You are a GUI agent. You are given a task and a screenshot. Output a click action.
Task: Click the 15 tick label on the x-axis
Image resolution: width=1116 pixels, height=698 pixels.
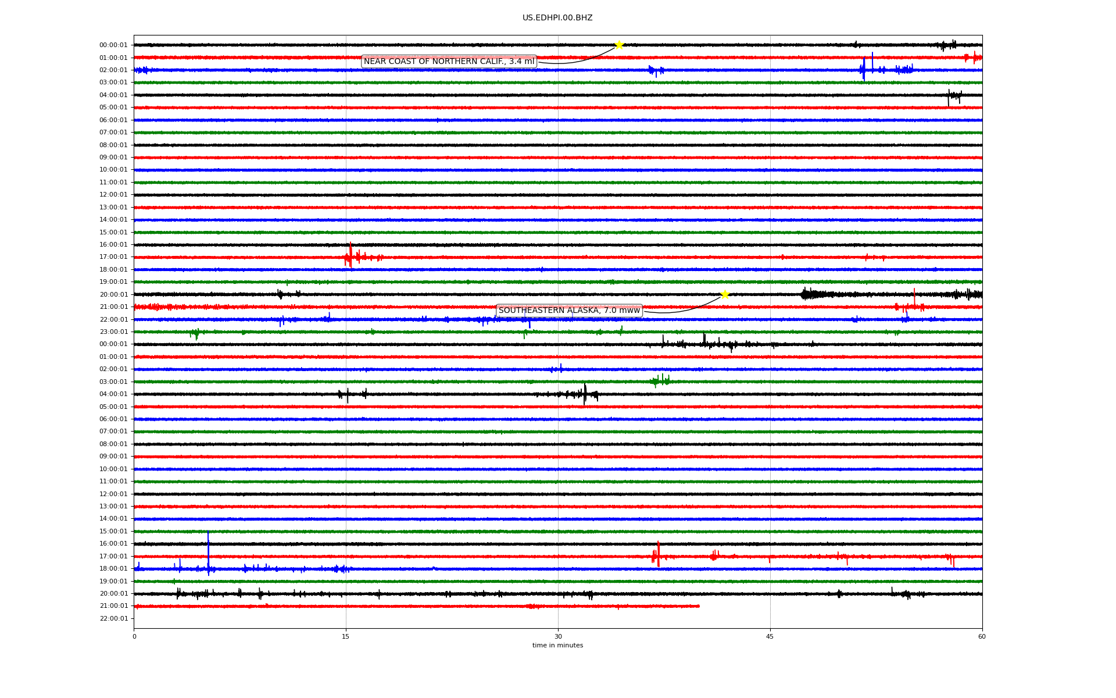click(x=346, y=637)
